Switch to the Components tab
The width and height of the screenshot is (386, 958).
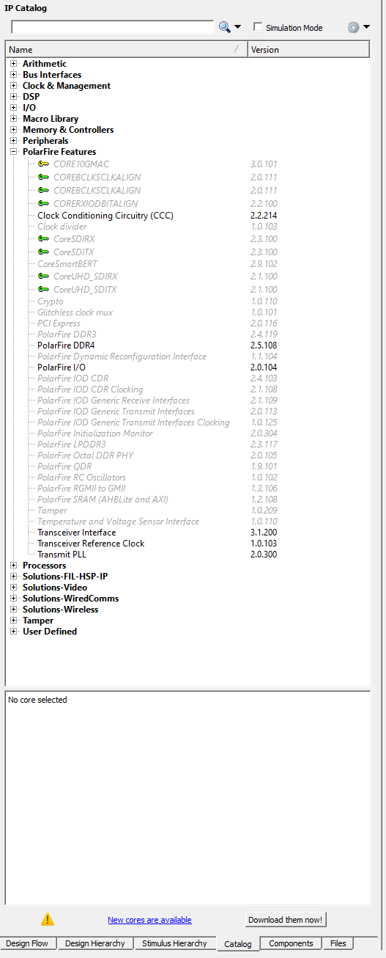point(291,943)
